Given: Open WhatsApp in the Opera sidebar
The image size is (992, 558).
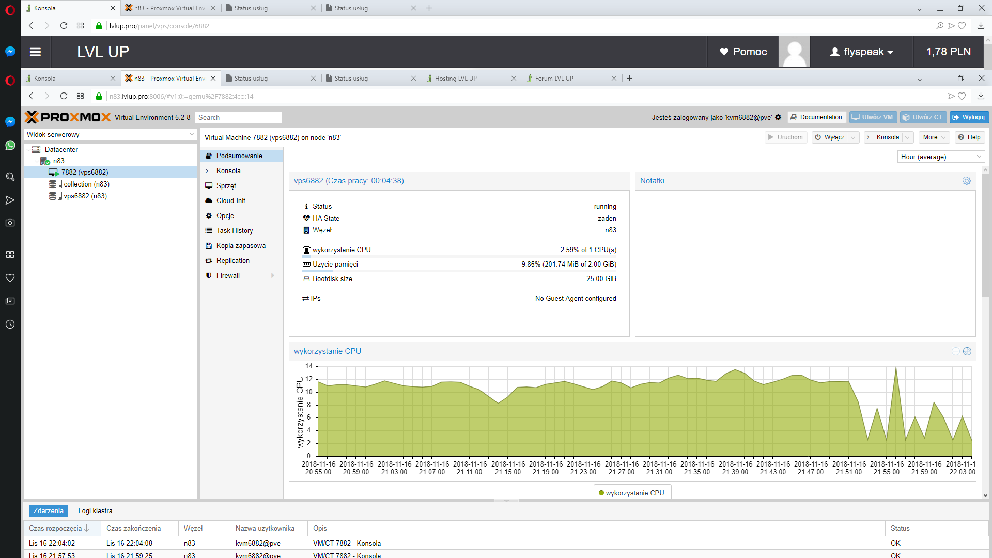Looking at the screenshot, I should 10,145.
